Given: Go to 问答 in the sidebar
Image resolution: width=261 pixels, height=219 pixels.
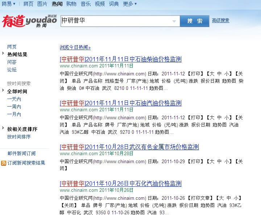Looking at the screenshot, I should pos(12,62).
